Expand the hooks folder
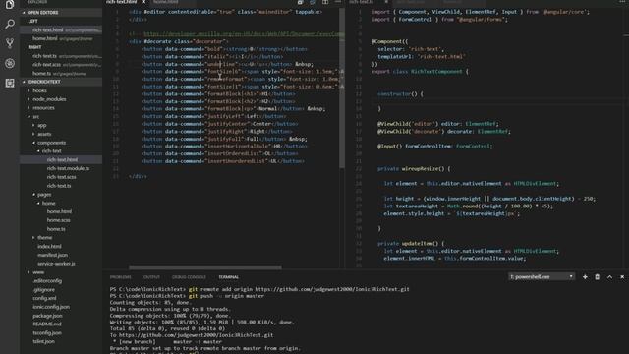Image resolution: width=629 pixels, height=354 pixels. 39,90
